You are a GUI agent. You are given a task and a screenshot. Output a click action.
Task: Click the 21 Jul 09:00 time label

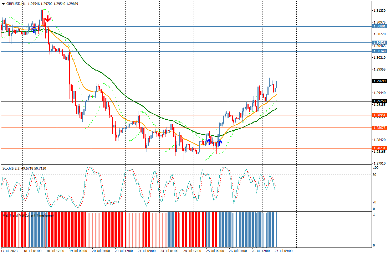pyautogui.click(x=147, y=251)
